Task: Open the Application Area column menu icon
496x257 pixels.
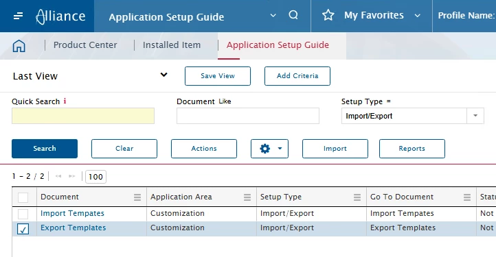Action: (247, 197)
